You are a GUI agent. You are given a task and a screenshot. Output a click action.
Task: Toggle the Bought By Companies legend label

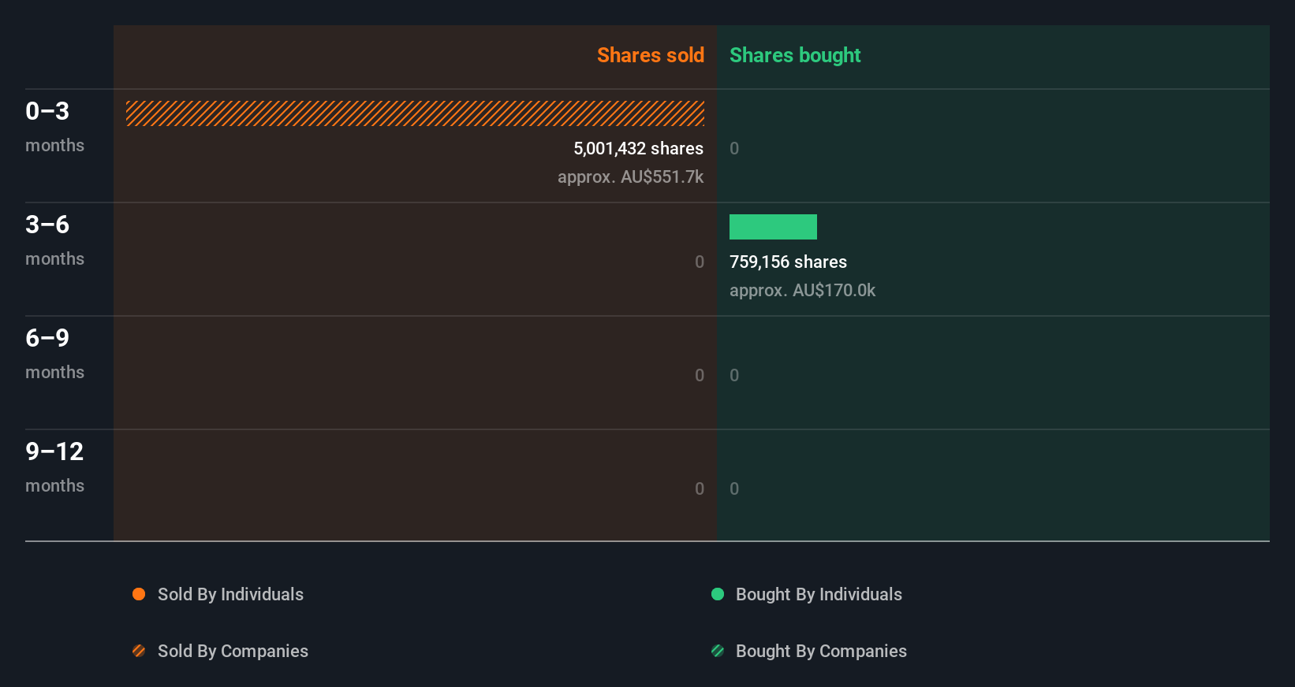821,651
